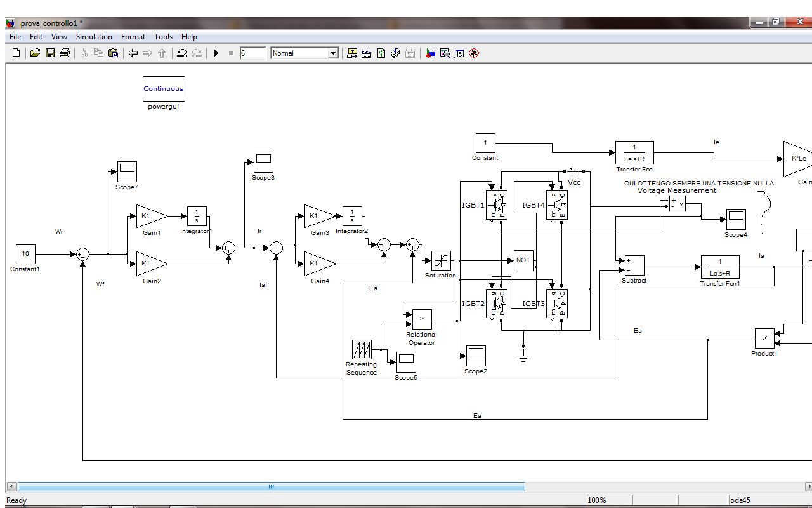Open the Simulation menu

point(94,37)
